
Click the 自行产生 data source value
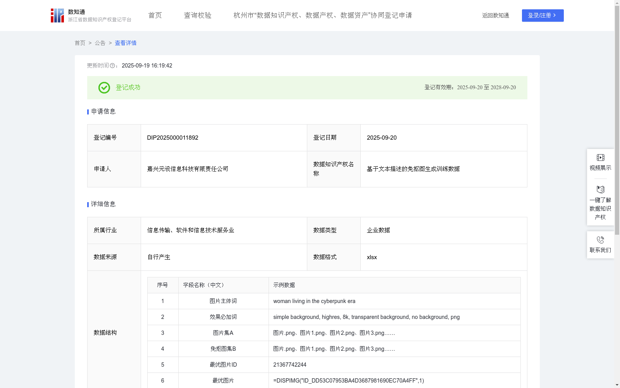coord(159,257)
